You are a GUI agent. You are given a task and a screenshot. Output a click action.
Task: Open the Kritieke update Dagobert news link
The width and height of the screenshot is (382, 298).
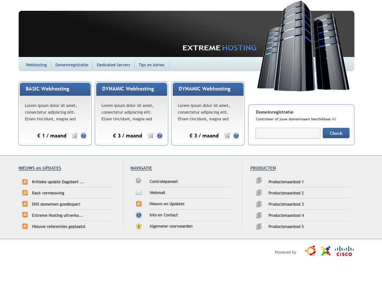click(x=58, y=182)
